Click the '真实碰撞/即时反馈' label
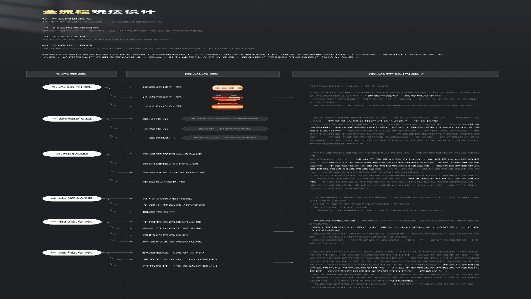The width and height of the screenshot is (531, 299). 170,164
